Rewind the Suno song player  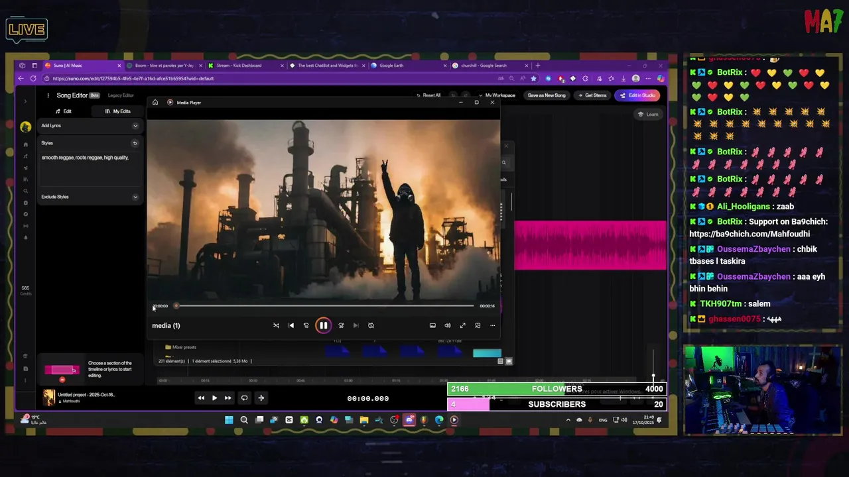click(x=201, y=398)
